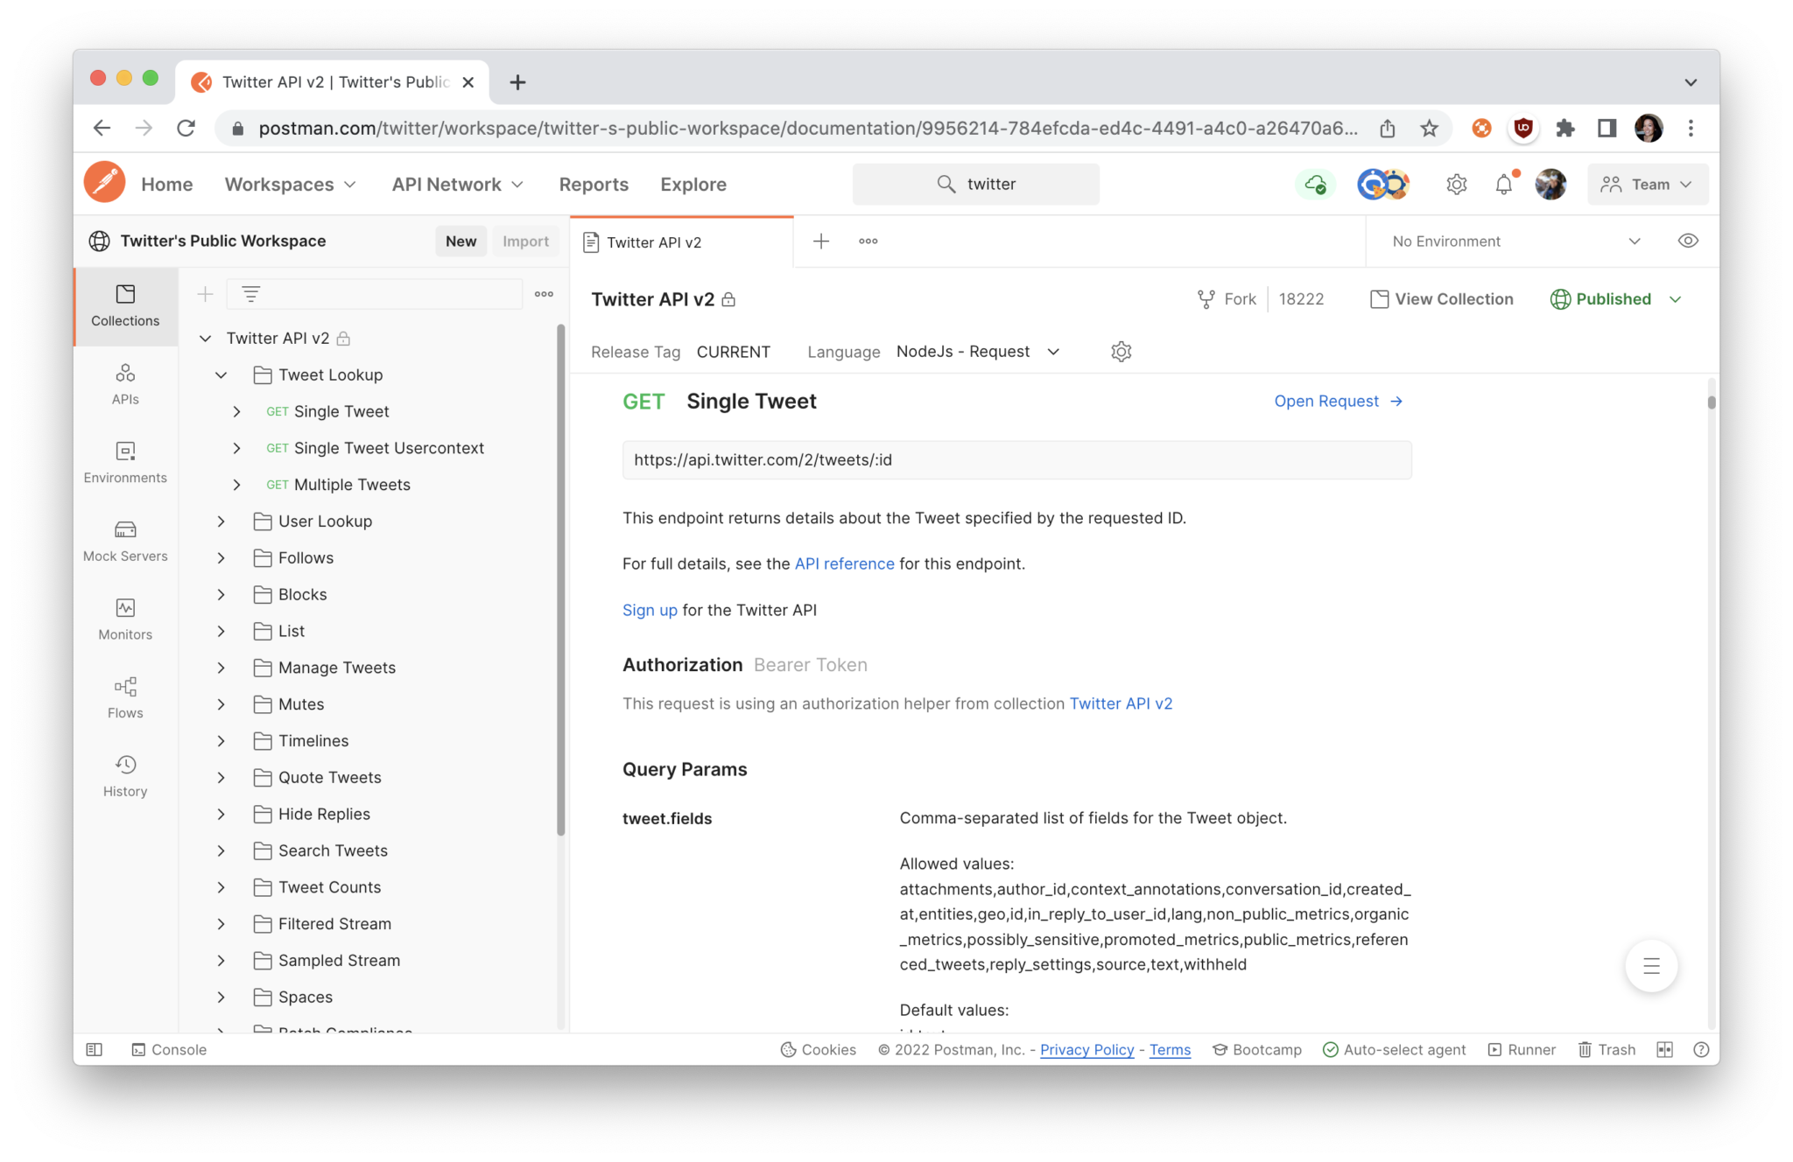The height and width of the screenshot is (1162, 1793).
Task: Click View Collection button
Action: [x=1440, y=299]
